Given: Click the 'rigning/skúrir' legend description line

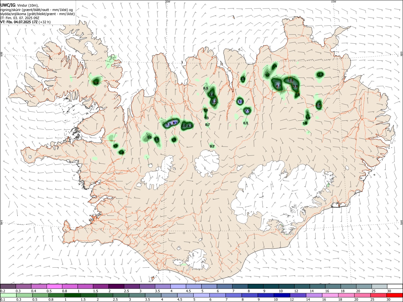Looking at the screenshot, I should point(37,10).
